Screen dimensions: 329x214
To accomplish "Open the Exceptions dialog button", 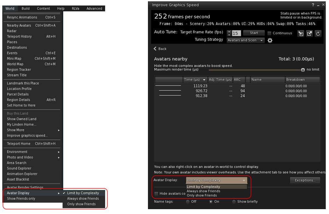I will point(305,180).
